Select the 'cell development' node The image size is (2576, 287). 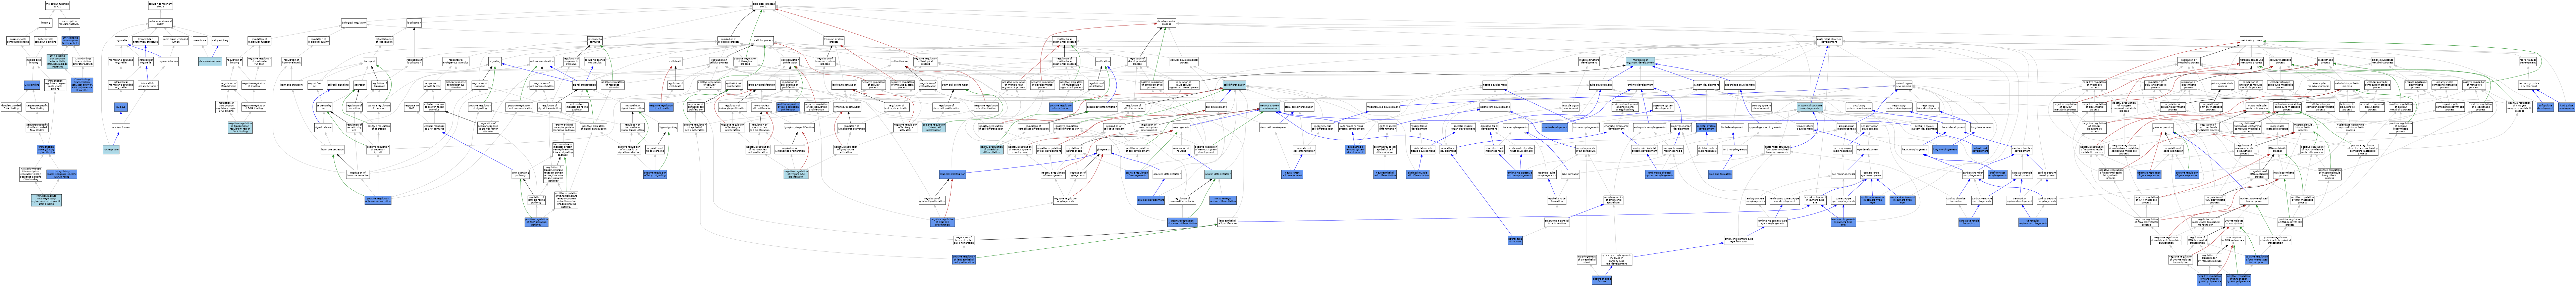click(x=1216, y=107)
